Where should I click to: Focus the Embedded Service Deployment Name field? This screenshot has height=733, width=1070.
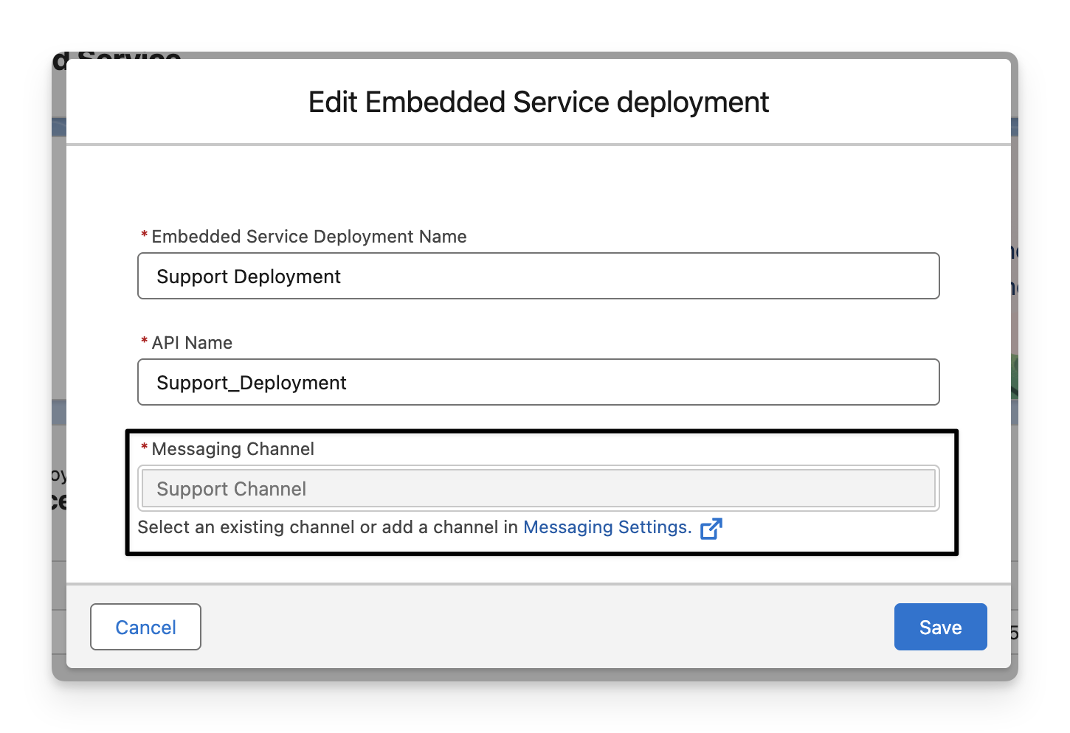point(538,276)
